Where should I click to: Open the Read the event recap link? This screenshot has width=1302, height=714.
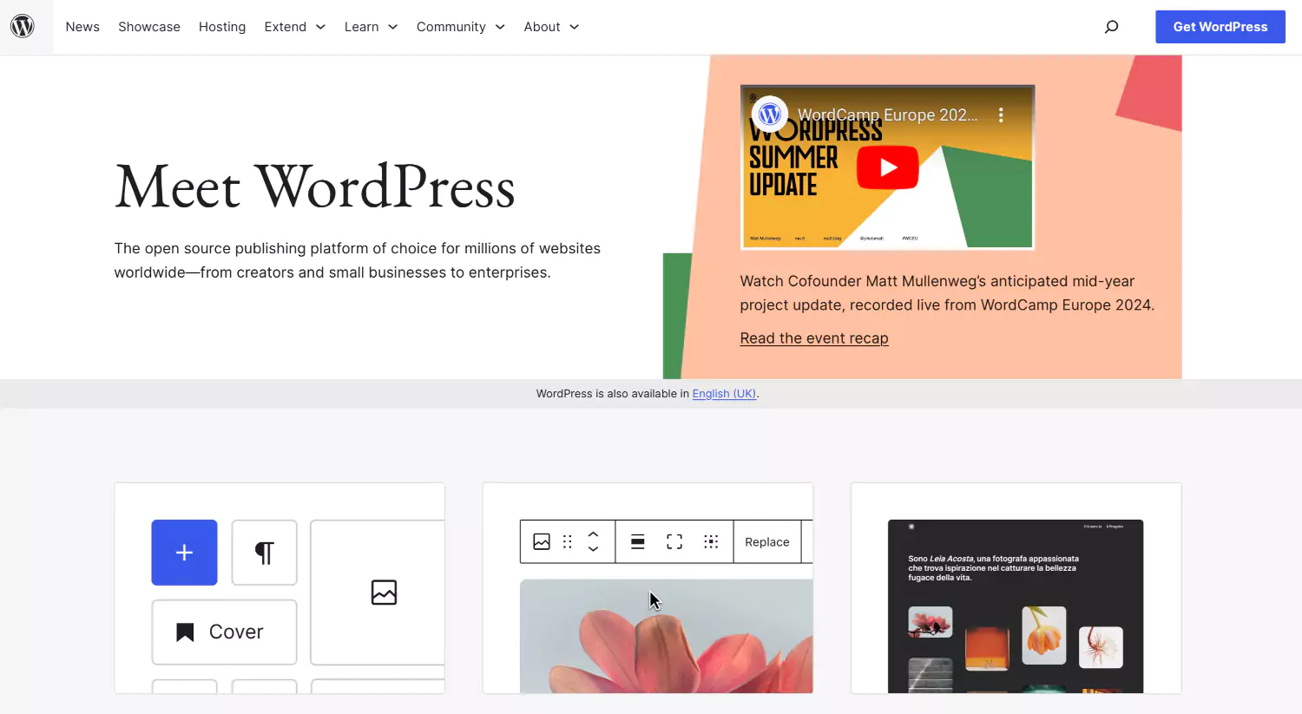[x=813, y=337]
